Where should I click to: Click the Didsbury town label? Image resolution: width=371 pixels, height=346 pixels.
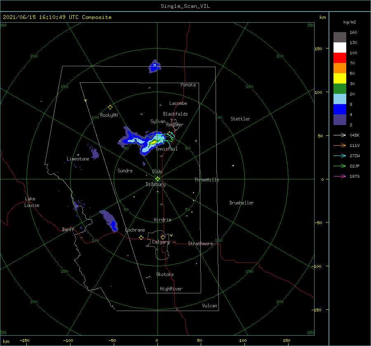pyautogui.click(x=155, y=184)
